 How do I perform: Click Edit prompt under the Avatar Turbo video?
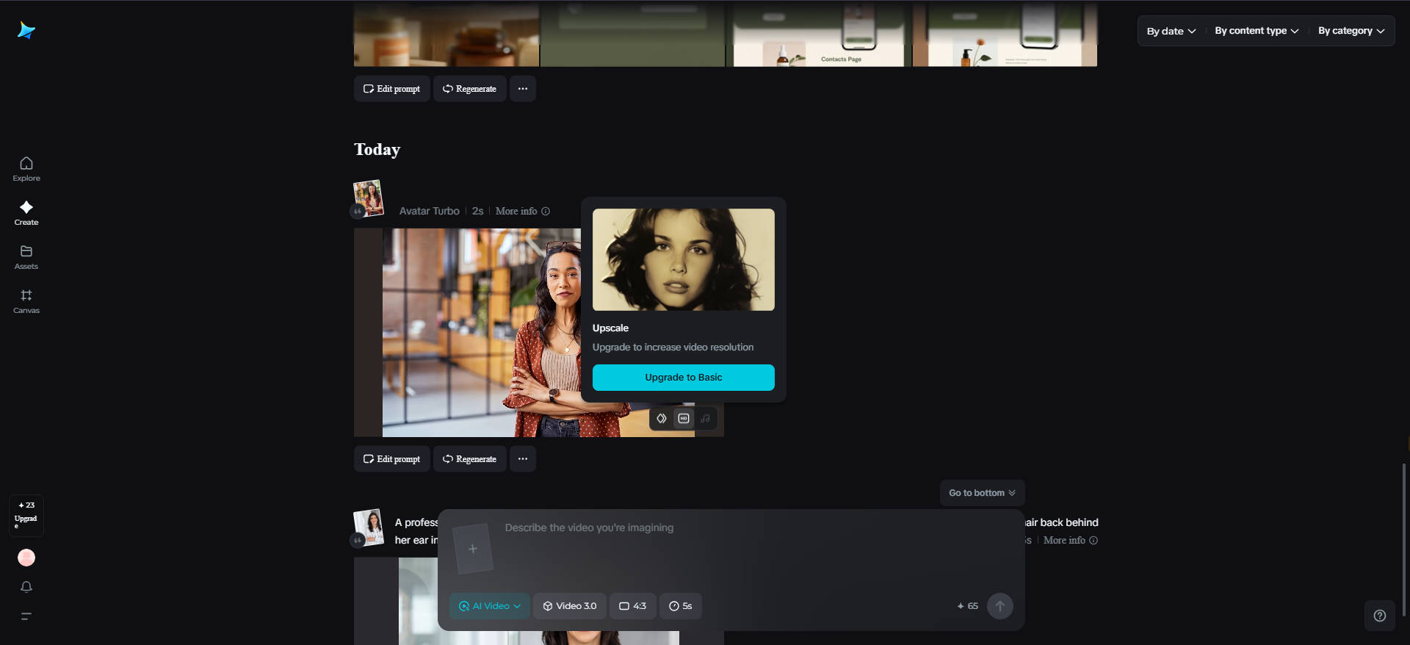tap(392, 459)
